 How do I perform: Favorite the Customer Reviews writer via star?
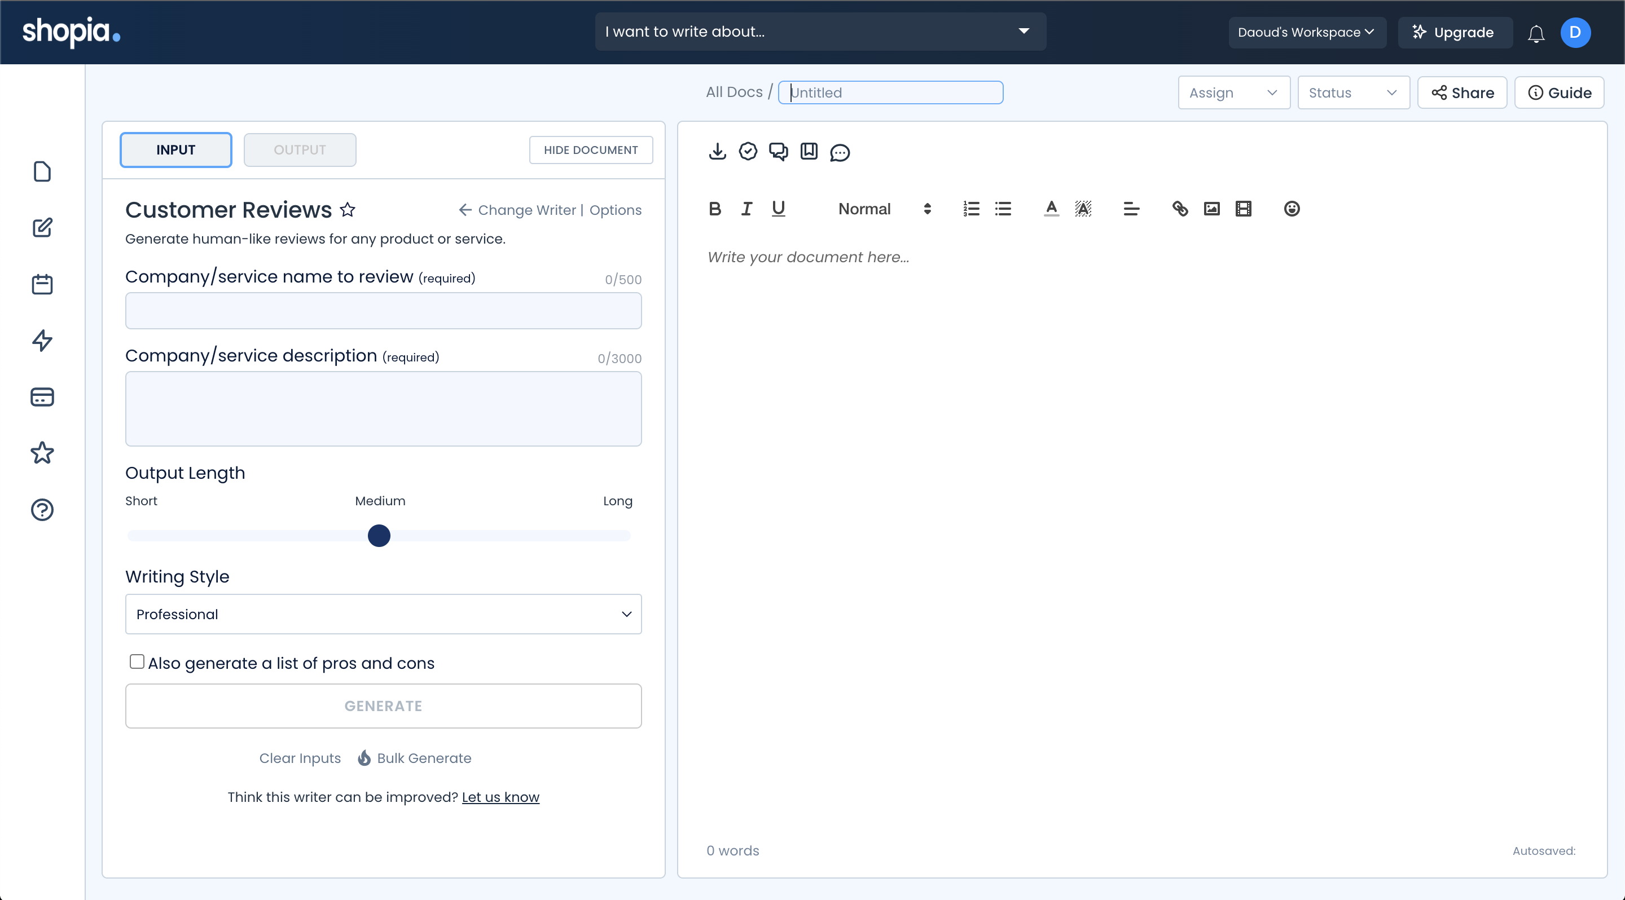coord(348,210)
